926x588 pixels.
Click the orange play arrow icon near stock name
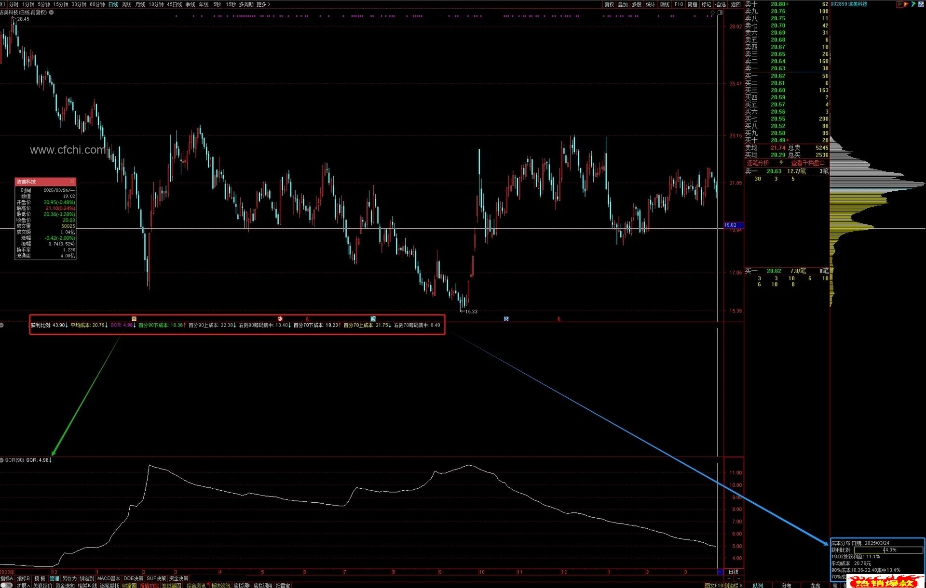coord(906,4)
